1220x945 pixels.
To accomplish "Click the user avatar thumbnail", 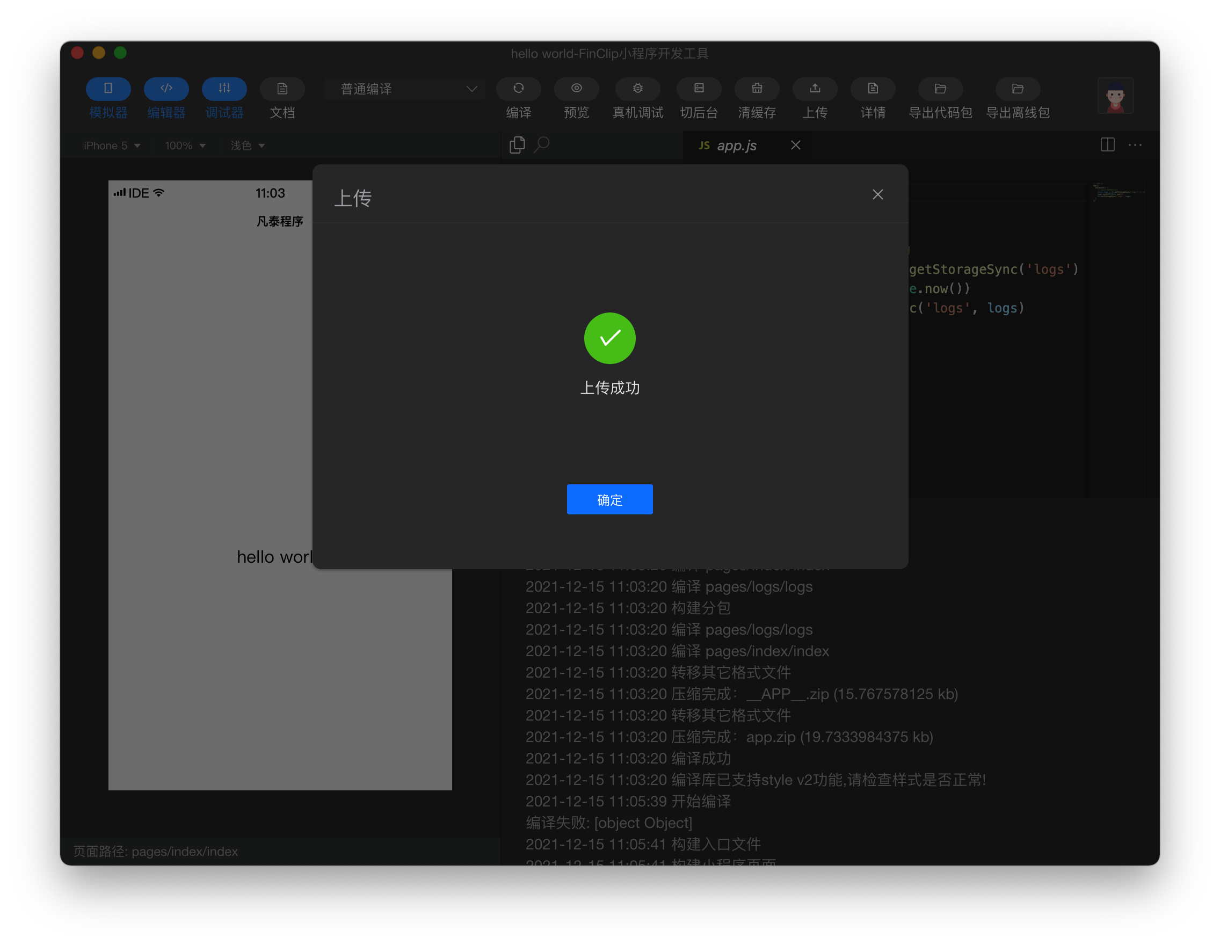I will pos(1115,96).
